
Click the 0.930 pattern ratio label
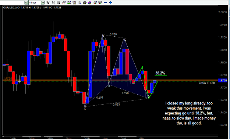113,34
